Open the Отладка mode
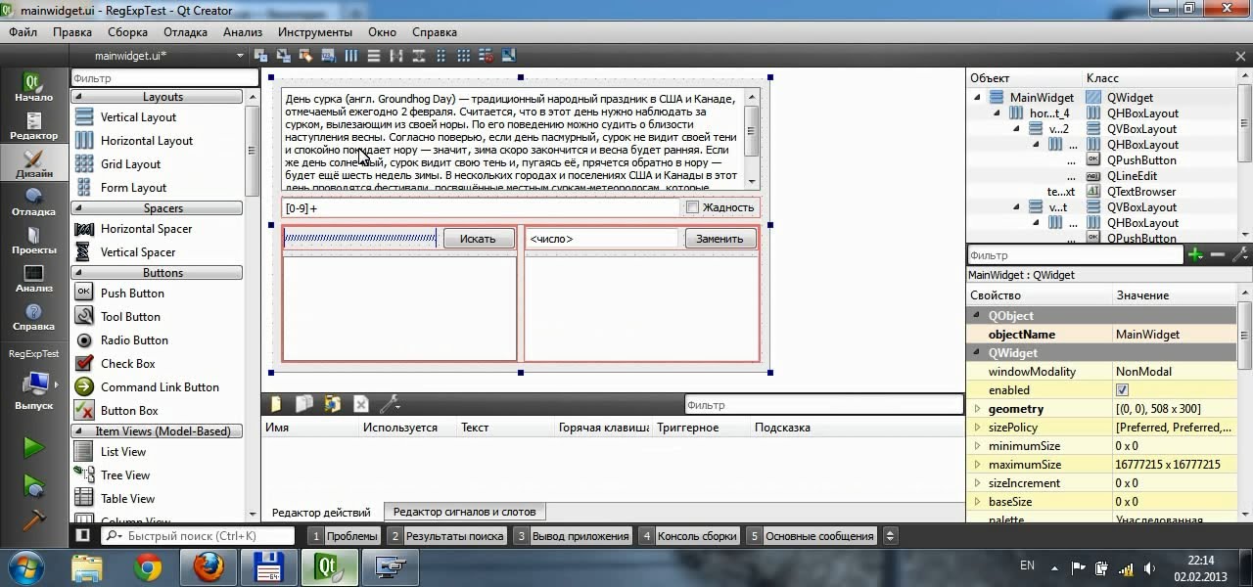This screenshot has width=1253, height=587. [33, 202]
